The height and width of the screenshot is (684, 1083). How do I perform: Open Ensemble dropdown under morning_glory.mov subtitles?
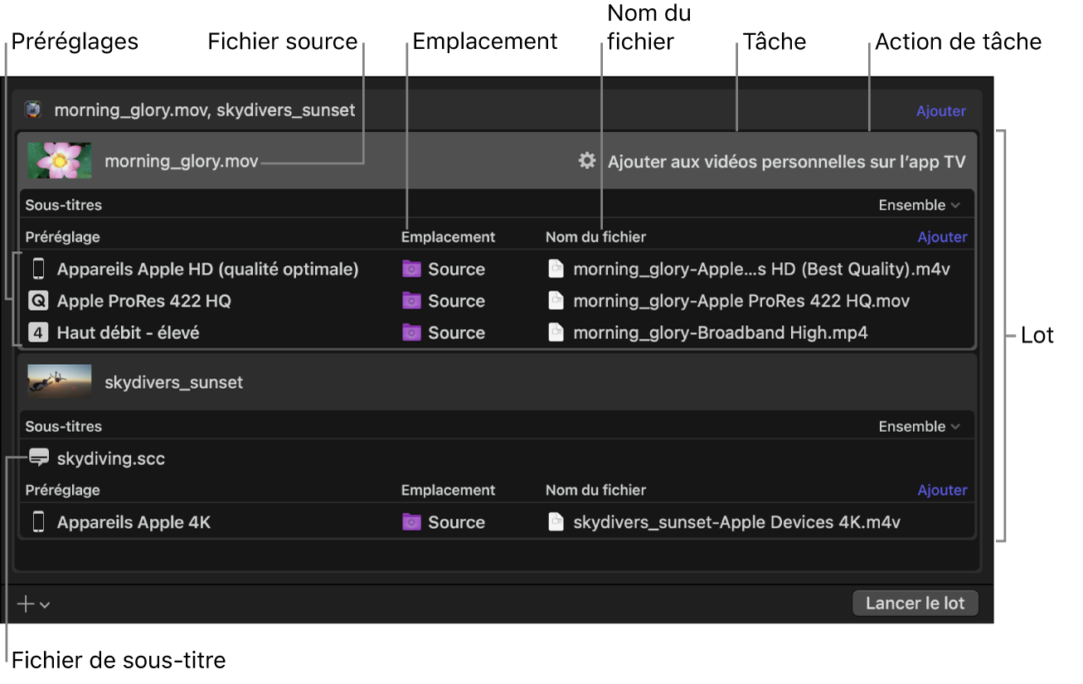coord(919,205)
